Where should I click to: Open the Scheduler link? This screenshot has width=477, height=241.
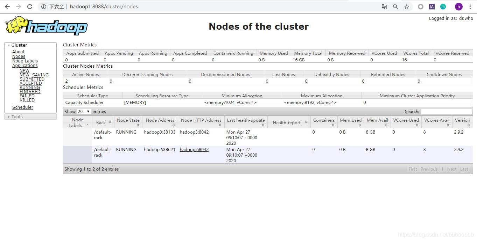[x=23, y=107]
